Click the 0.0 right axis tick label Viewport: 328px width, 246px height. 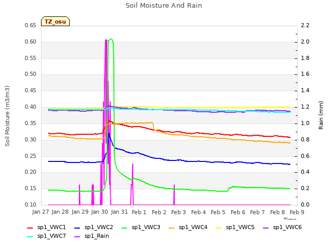click(305, 204)
